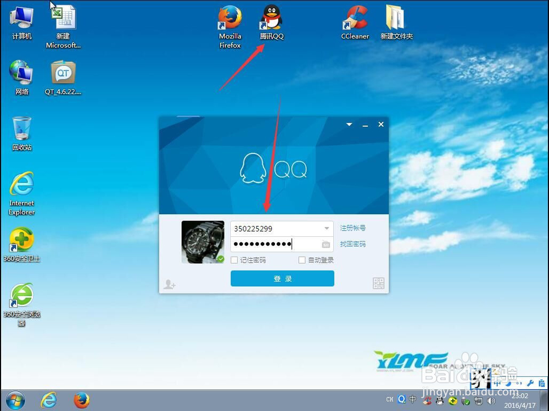Toggle the moon icon on IME toolbar
This screenshot has height=411, width=549.
[508, 384]
